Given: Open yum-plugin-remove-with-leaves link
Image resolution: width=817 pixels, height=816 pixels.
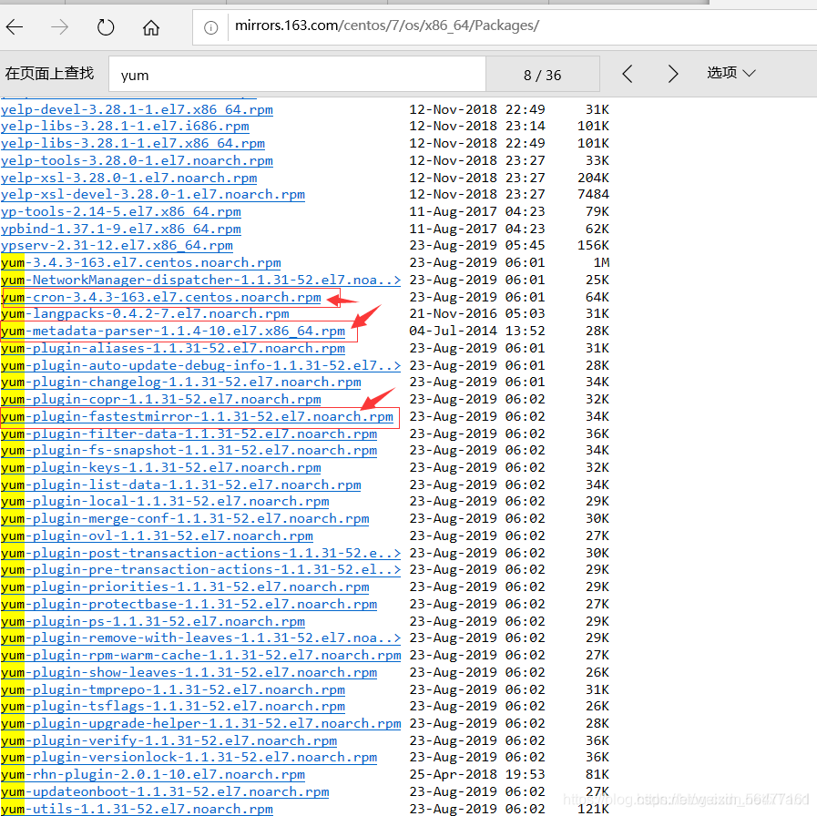Looking at the screenshot, I should click(200, 637).
